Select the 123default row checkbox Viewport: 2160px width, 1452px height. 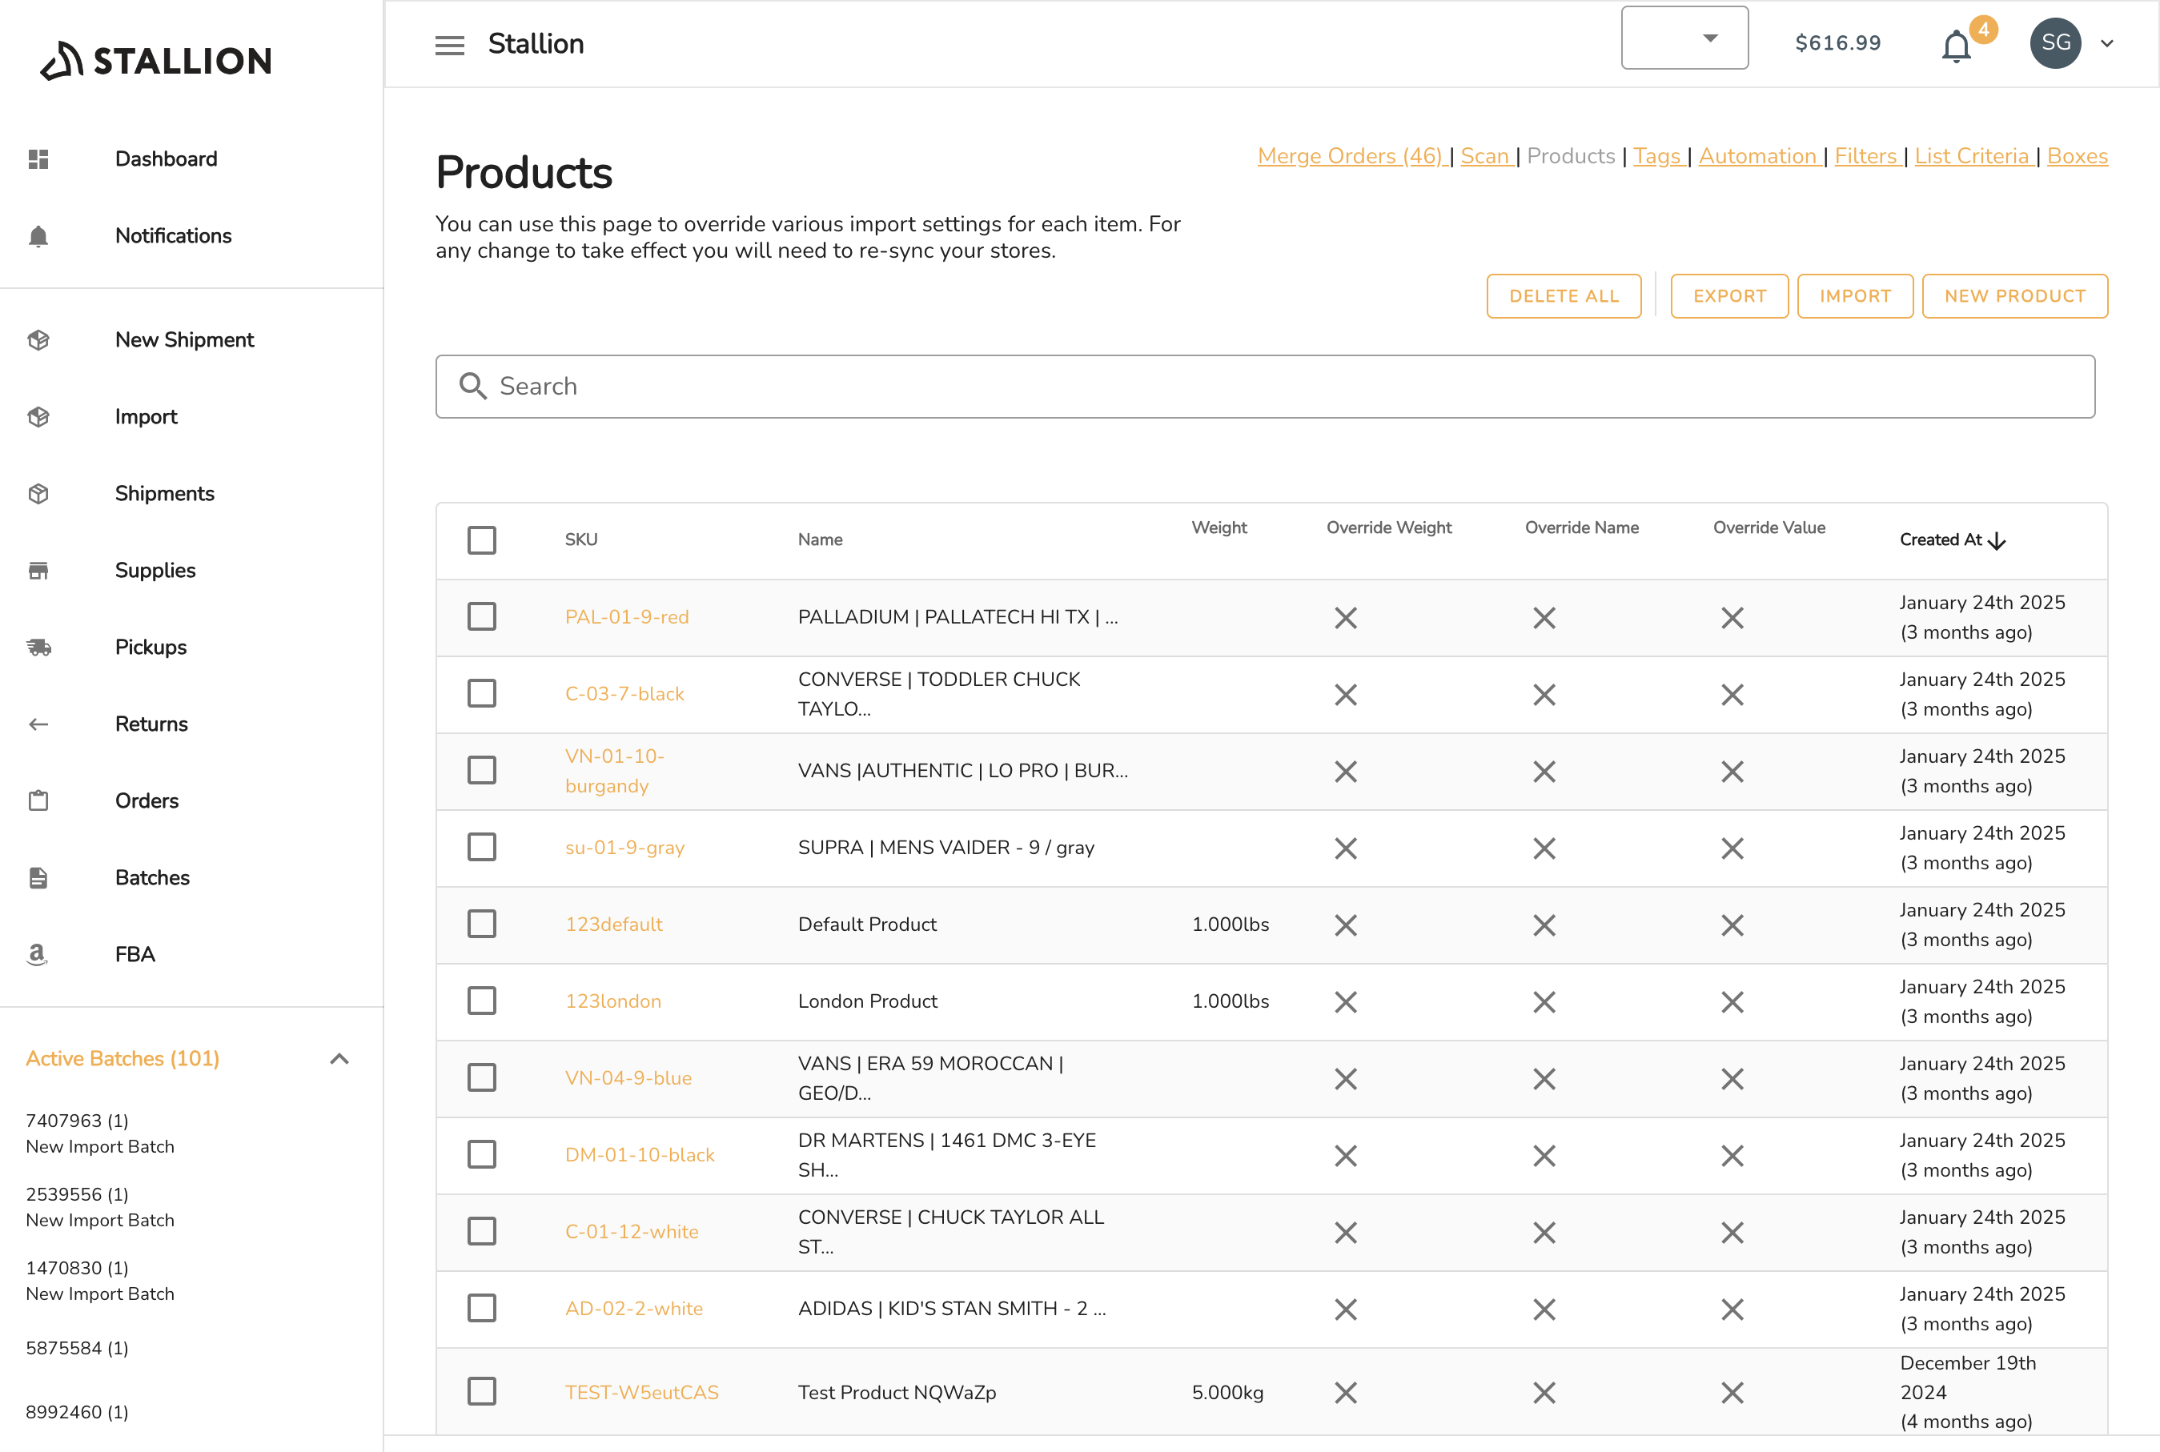click(482, 925)
